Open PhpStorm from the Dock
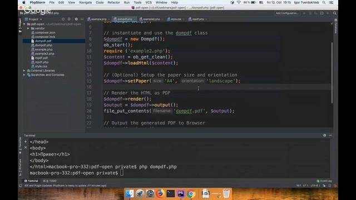This screenshot has height=200, width=356. tap(181, 193)
